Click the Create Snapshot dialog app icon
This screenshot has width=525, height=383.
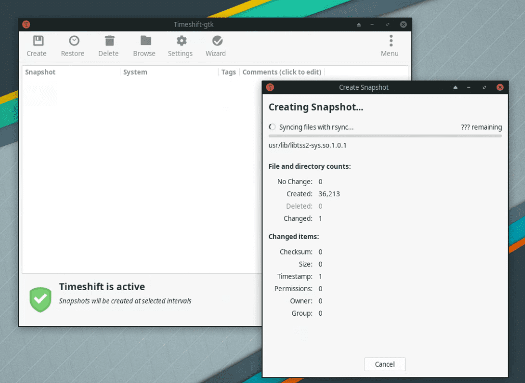(x=270, y=87)
